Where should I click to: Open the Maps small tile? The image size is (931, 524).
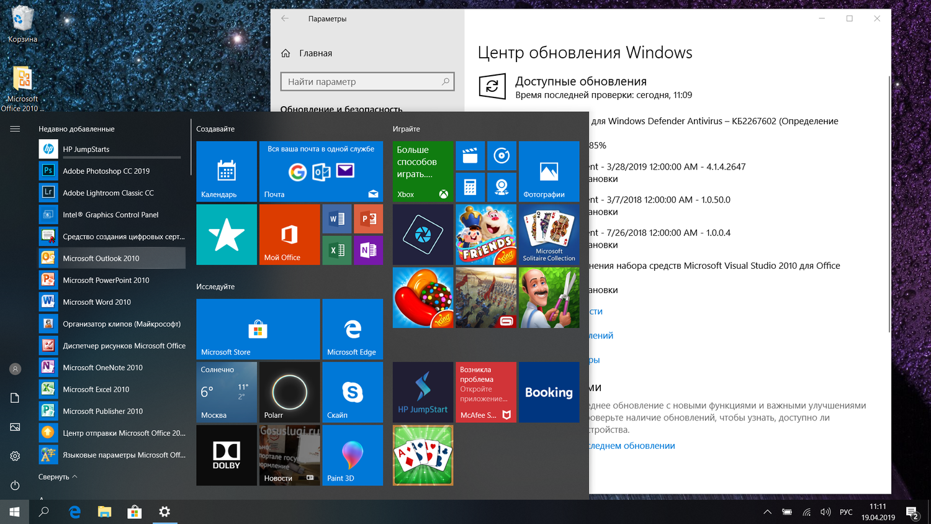click(x=501, y=187)
